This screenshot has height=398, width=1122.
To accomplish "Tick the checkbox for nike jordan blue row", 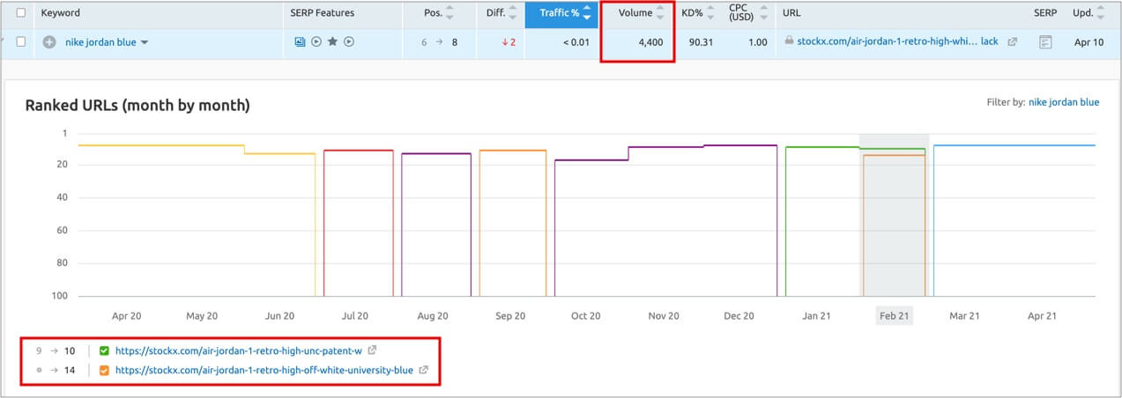I will pyautogui.click(x=21, y=41).
